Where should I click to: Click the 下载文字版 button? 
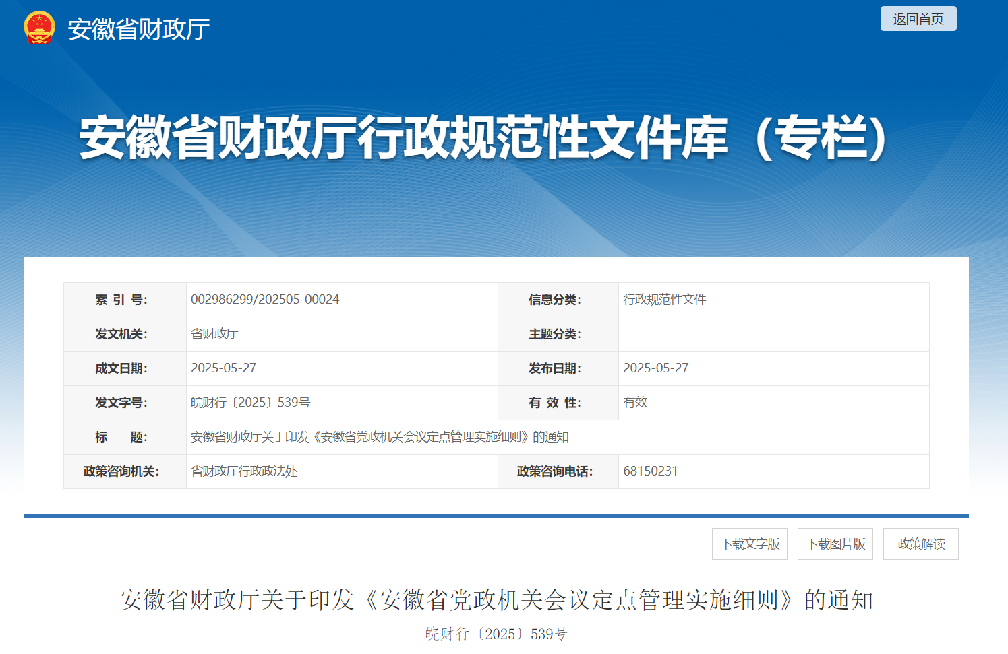[750, 544]
